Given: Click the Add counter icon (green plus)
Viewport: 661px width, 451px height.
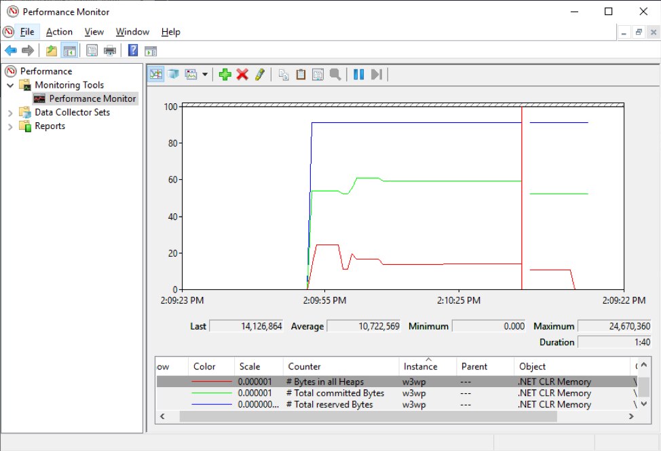Looking at the screenshot, I should pyautogui.click(x=225, y=73).
